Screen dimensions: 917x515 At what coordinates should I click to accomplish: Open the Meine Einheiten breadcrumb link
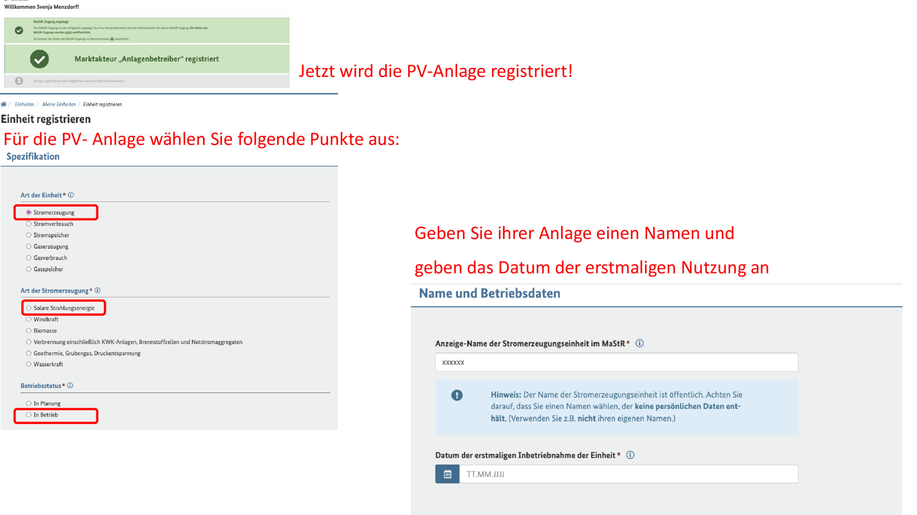[59, 104]
